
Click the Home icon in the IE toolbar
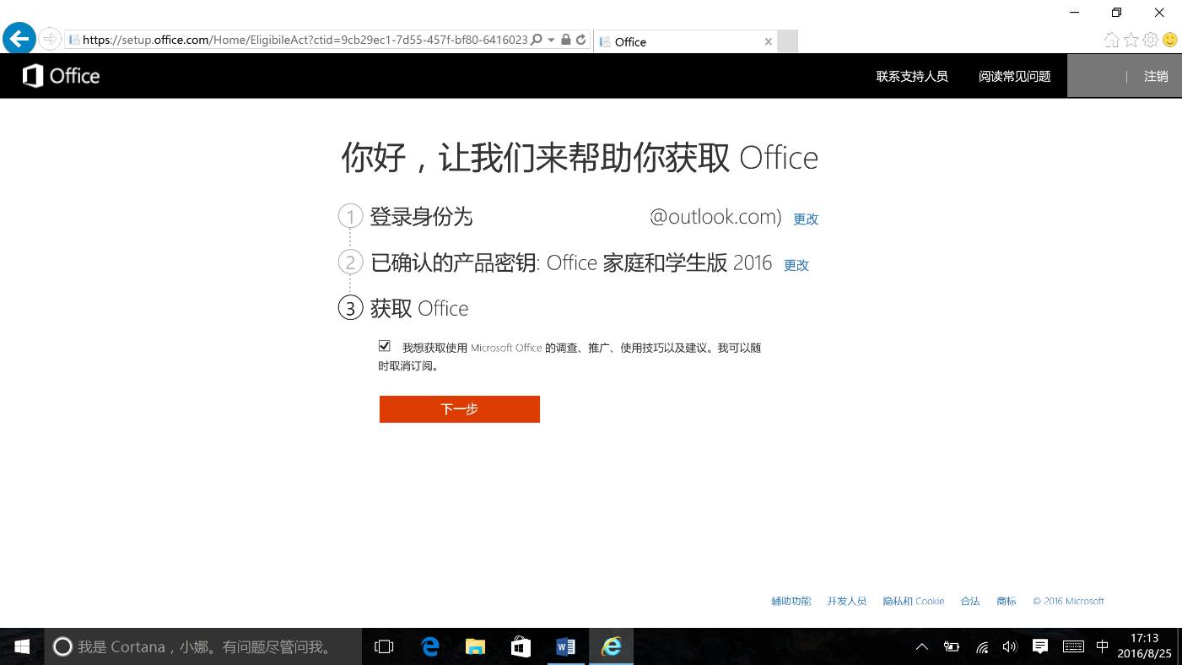(1111, 39)
